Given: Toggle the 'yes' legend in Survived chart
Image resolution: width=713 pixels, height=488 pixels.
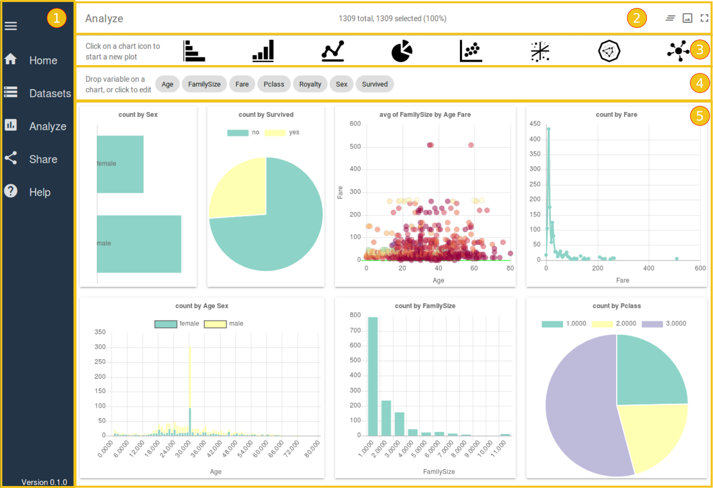Looking at the screenshot, I should click(x=282, y=132).
